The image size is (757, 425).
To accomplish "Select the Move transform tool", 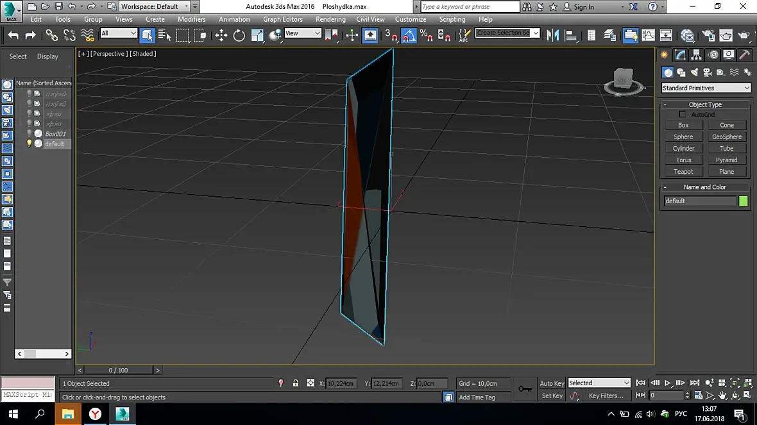I will (221, 35).
